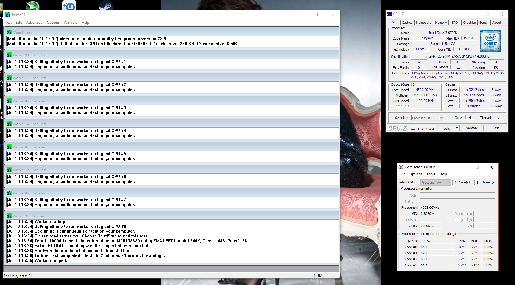Click the Validate button in CPU-Z

(x=472, y=128)
